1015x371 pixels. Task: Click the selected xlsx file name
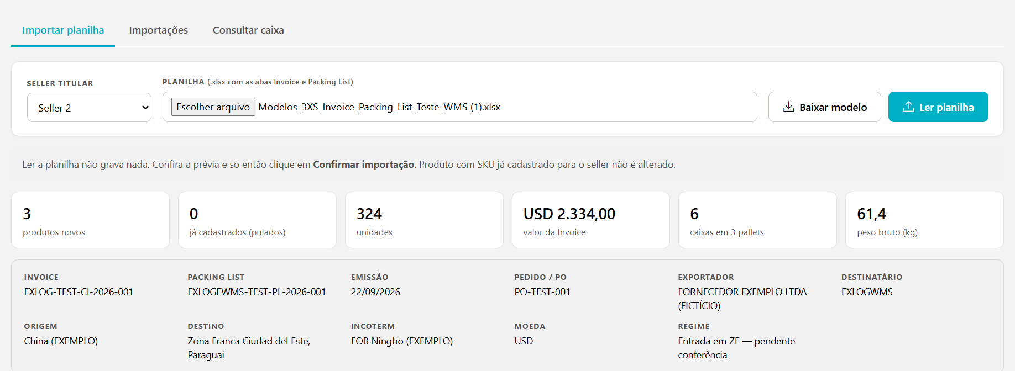click(x=379, y=107)
